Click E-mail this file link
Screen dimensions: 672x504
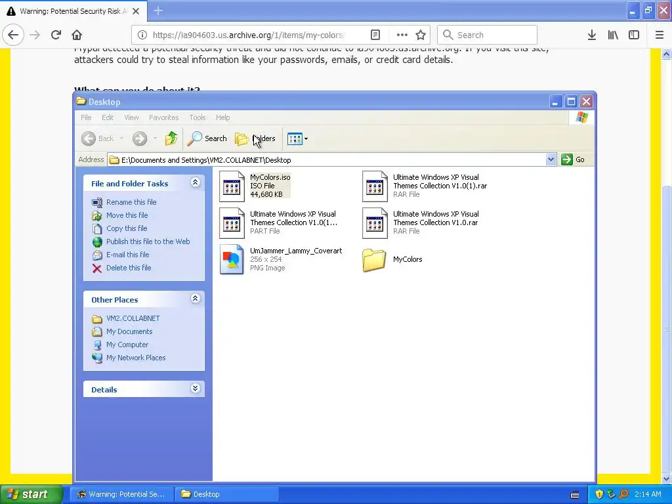coord(128,255)
